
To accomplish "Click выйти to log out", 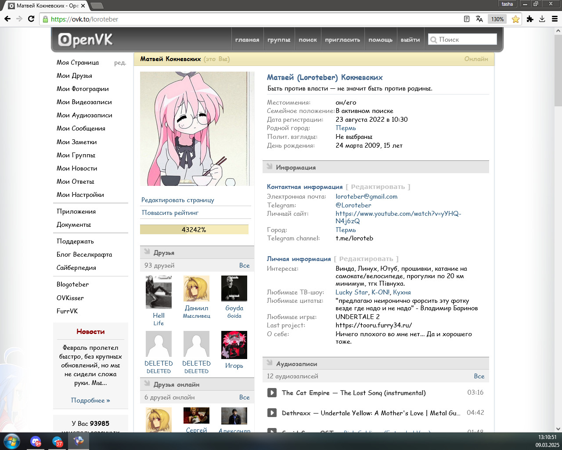I will click(x=411, y=40).
